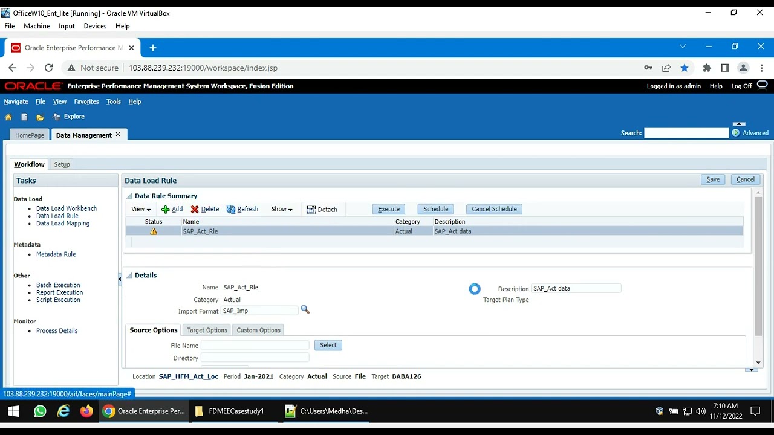
Task: Reload the browser page
Action: (49, 68)
